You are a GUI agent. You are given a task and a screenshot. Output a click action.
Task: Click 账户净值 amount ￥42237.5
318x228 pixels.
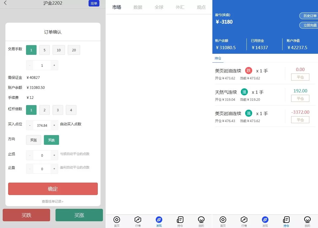297,48
